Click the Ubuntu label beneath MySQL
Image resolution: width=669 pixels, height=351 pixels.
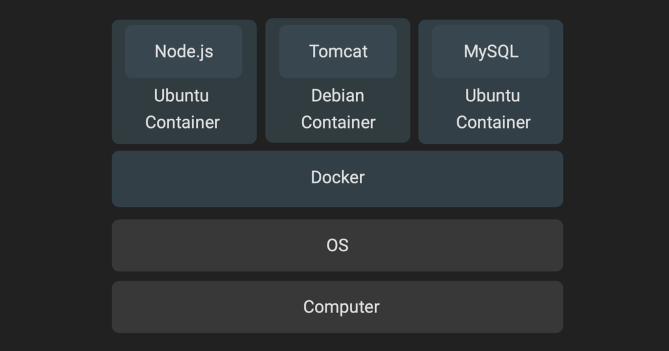(x=493, y=95)
